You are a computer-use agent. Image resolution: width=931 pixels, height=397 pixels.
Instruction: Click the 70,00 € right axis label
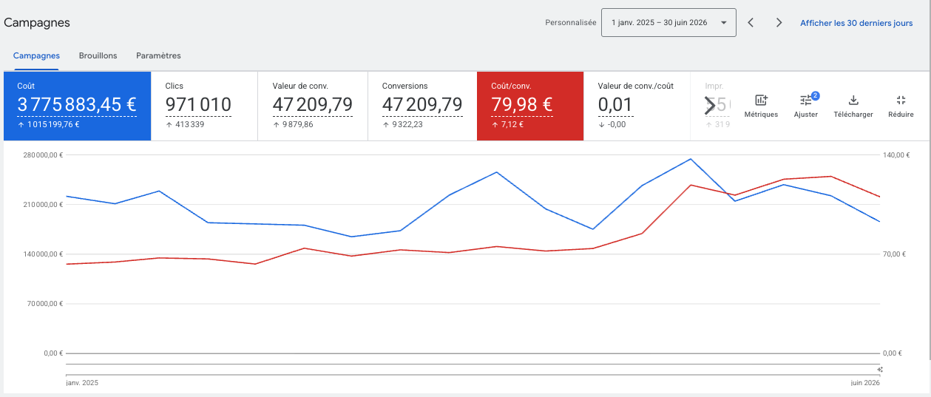tap(895, 254)
